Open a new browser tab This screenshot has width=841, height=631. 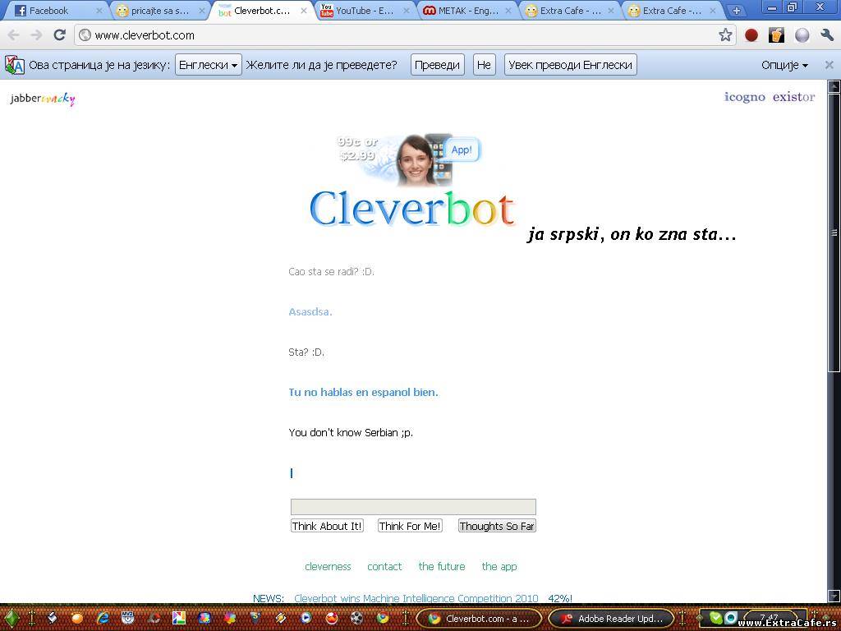pos(737,10)
